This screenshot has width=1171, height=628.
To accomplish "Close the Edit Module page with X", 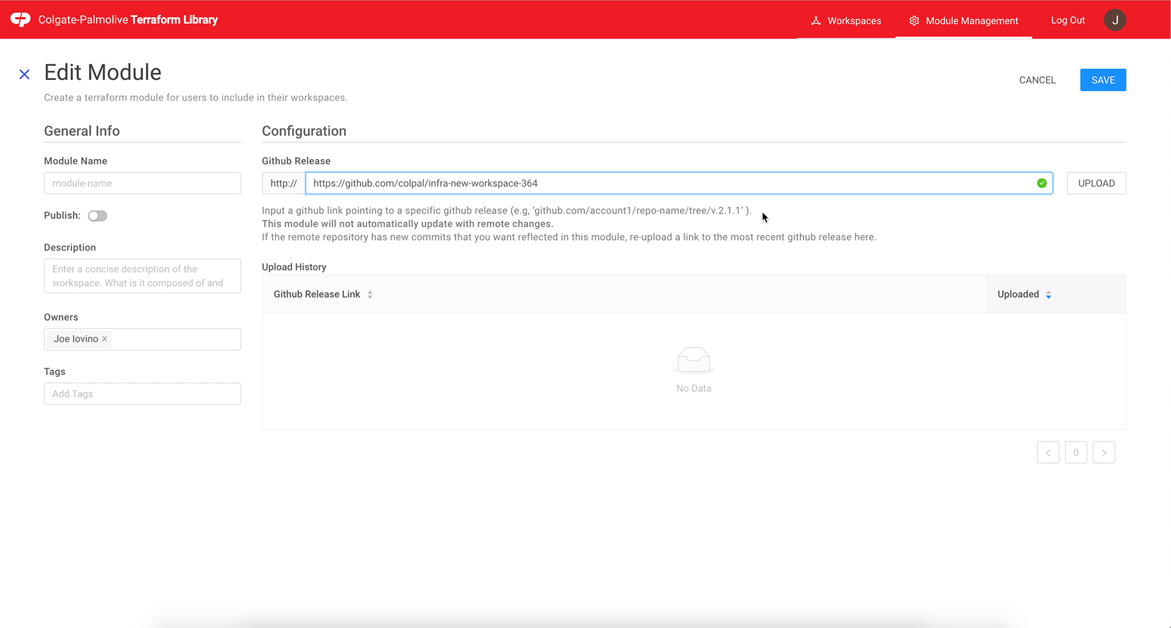I will [24, 74].
